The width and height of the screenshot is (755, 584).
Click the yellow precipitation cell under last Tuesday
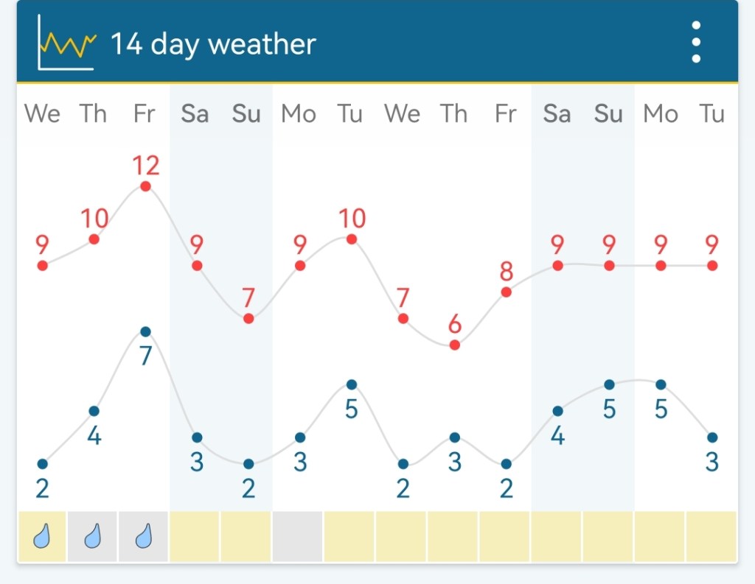(711, 537)
